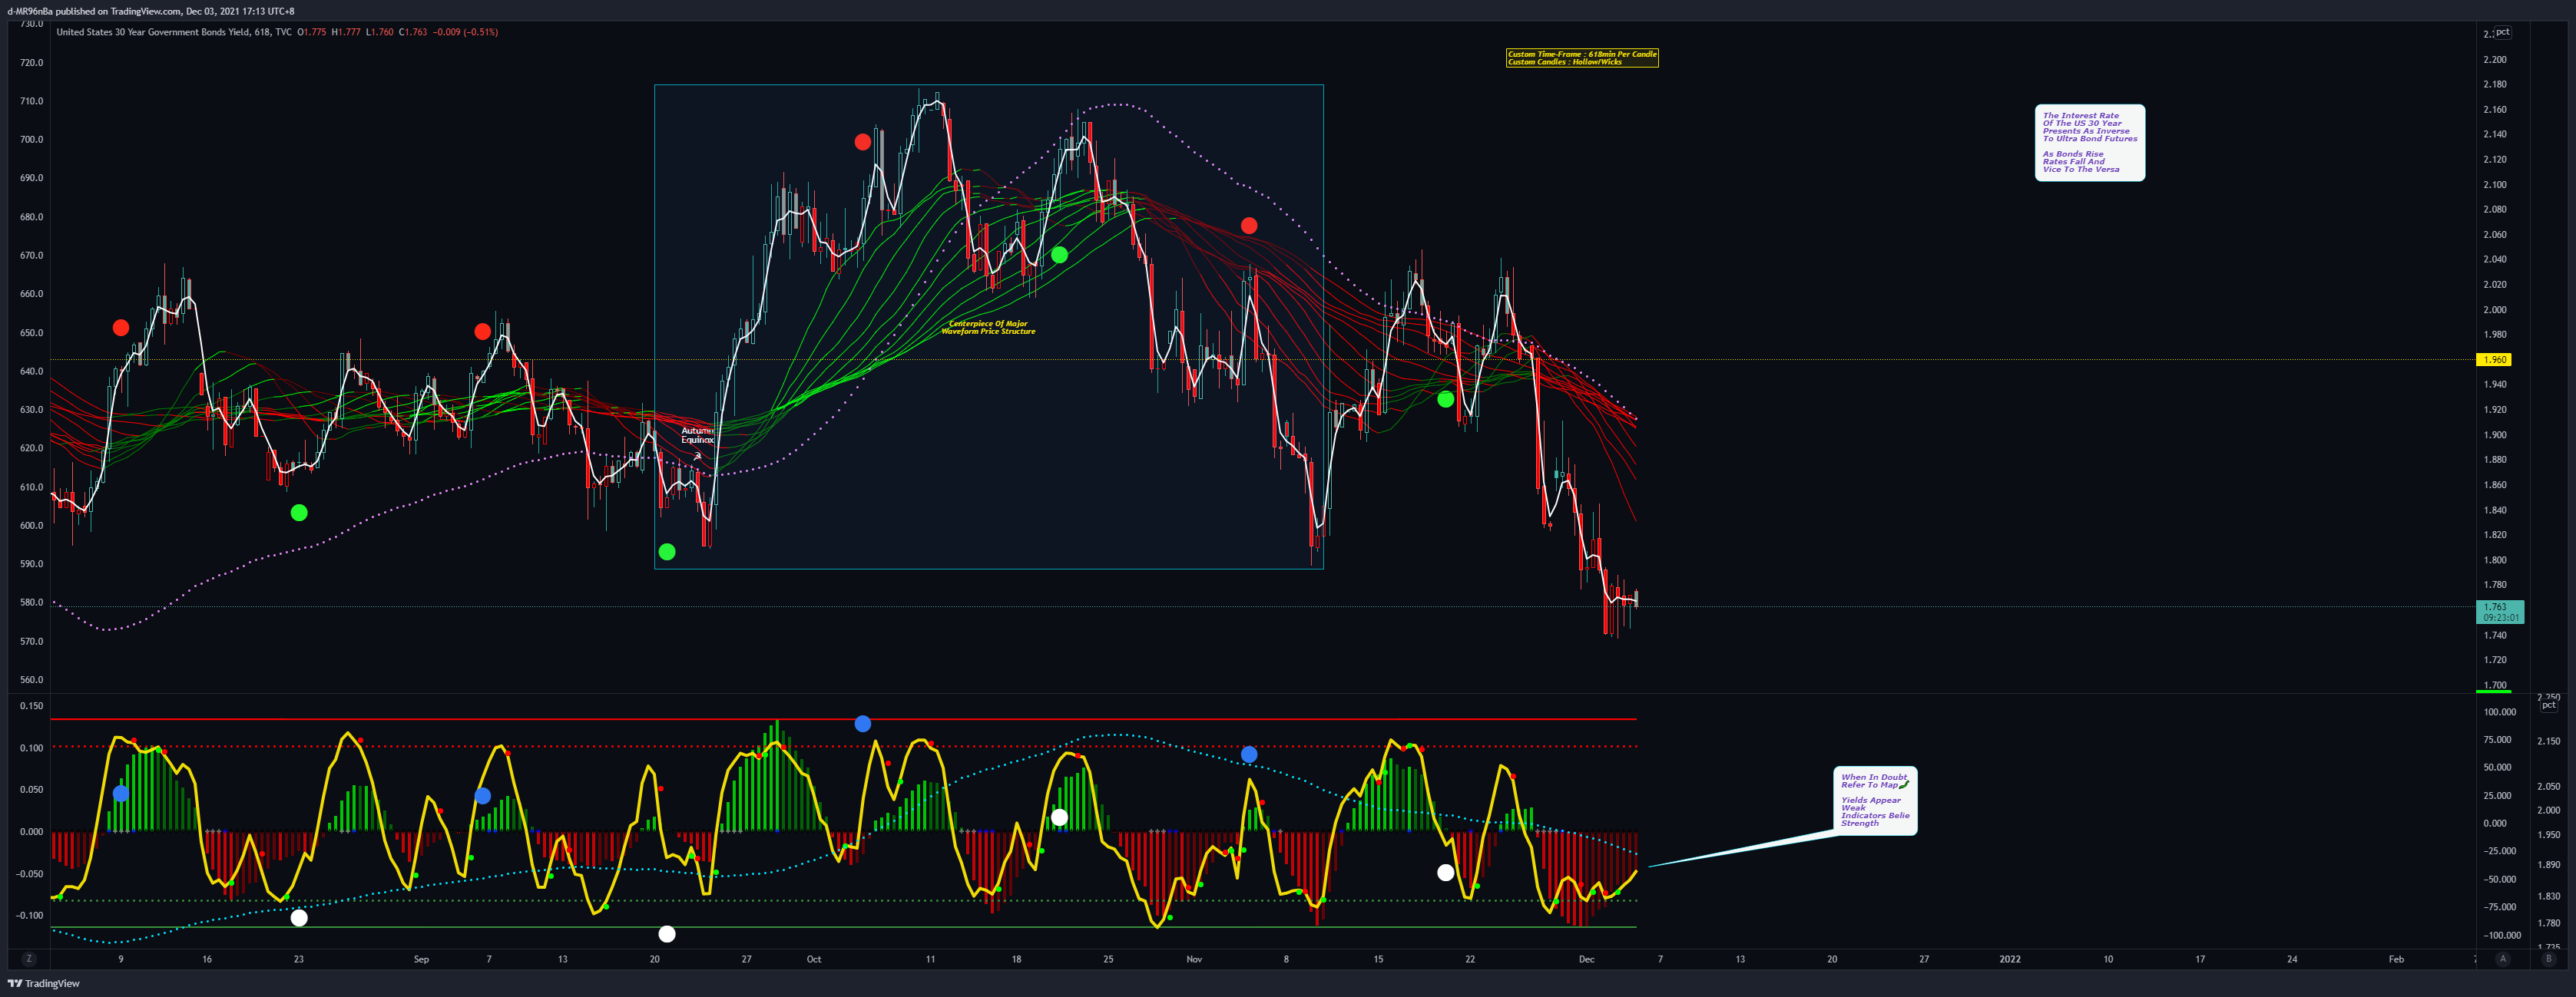The height and width of the screenshot is (997, 2576).
Task: Click 'Nov' on the time axis
Action: tap(1194, 959)
